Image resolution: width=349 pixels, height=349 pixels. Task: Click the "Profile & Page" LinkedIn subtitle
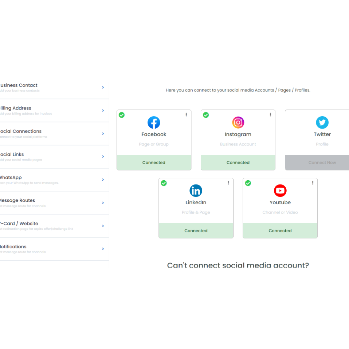tap(196, 212)
